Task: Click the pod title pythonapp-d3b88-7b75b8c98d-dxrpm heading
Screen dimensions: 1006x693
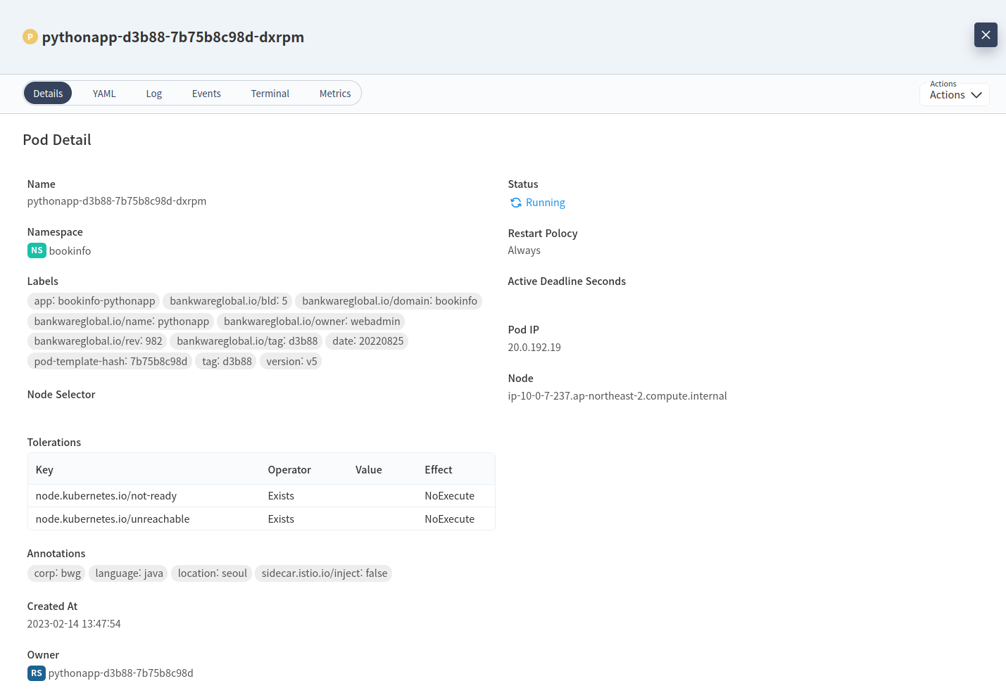Action: [173, 37]
